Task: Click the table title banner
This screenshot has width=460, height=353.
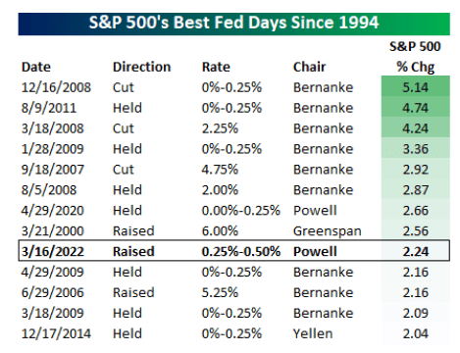Action: coord(233,24)
